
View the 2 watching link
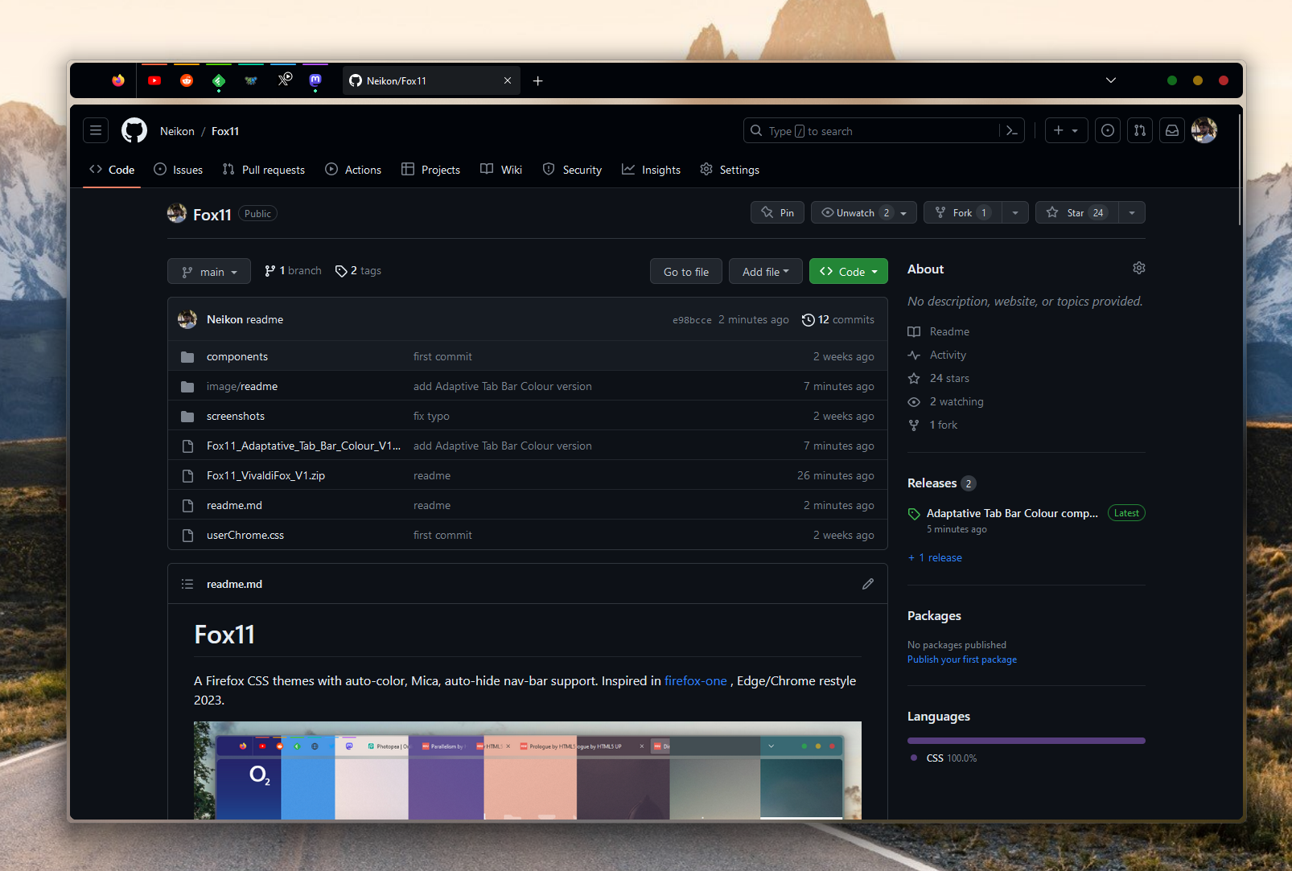tap(946, 401)
